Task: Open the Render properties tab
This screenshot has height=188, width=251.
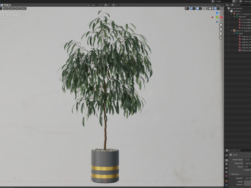Action: tap(226, 160)
